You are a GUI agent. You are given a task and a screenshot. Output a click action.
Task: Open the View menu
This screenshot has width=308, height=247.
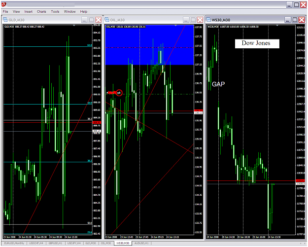click(x=16, y=12)
